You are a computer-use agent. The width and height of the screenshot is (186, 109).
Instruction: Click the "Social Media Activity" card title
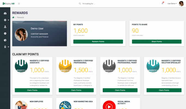124,102
